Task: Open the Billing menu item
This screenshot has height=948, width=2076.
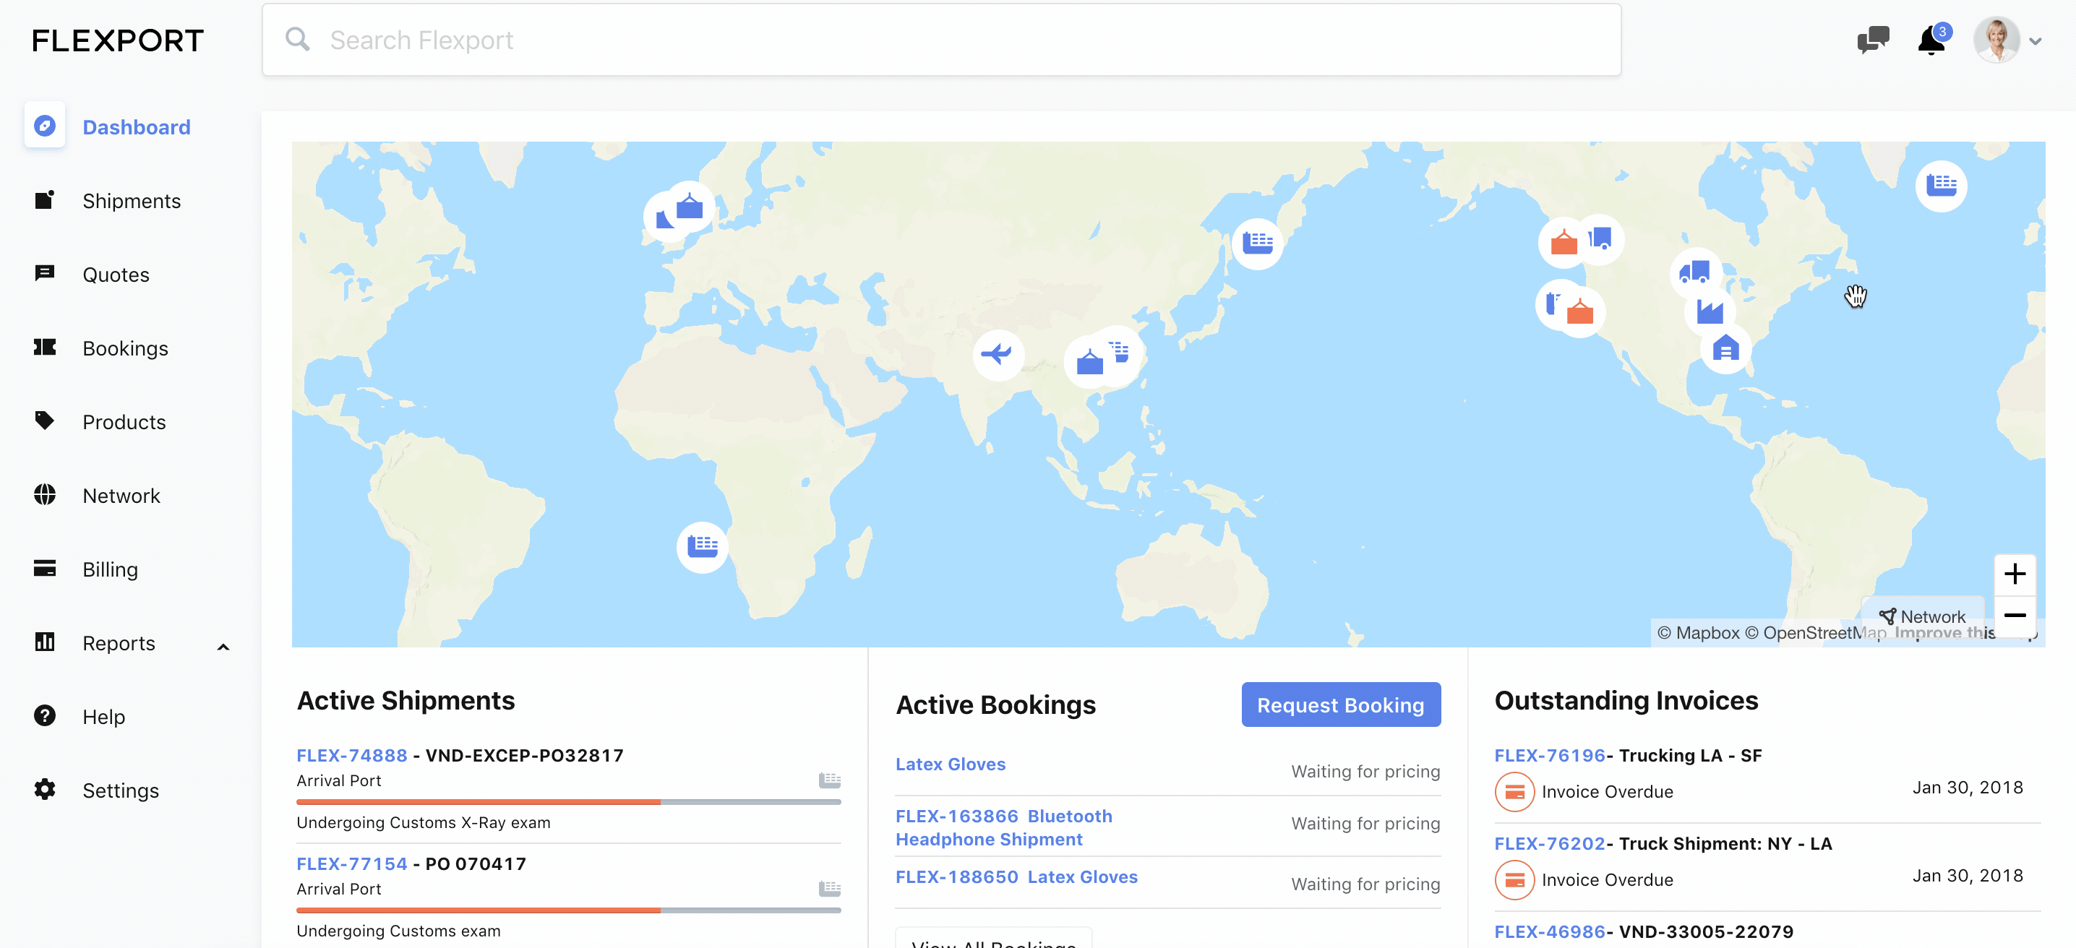Action: coord(111,569)
